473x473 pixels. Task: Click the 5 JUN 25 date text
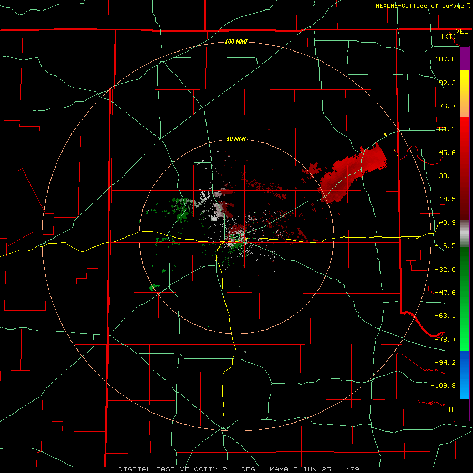(x=312, y=469)
